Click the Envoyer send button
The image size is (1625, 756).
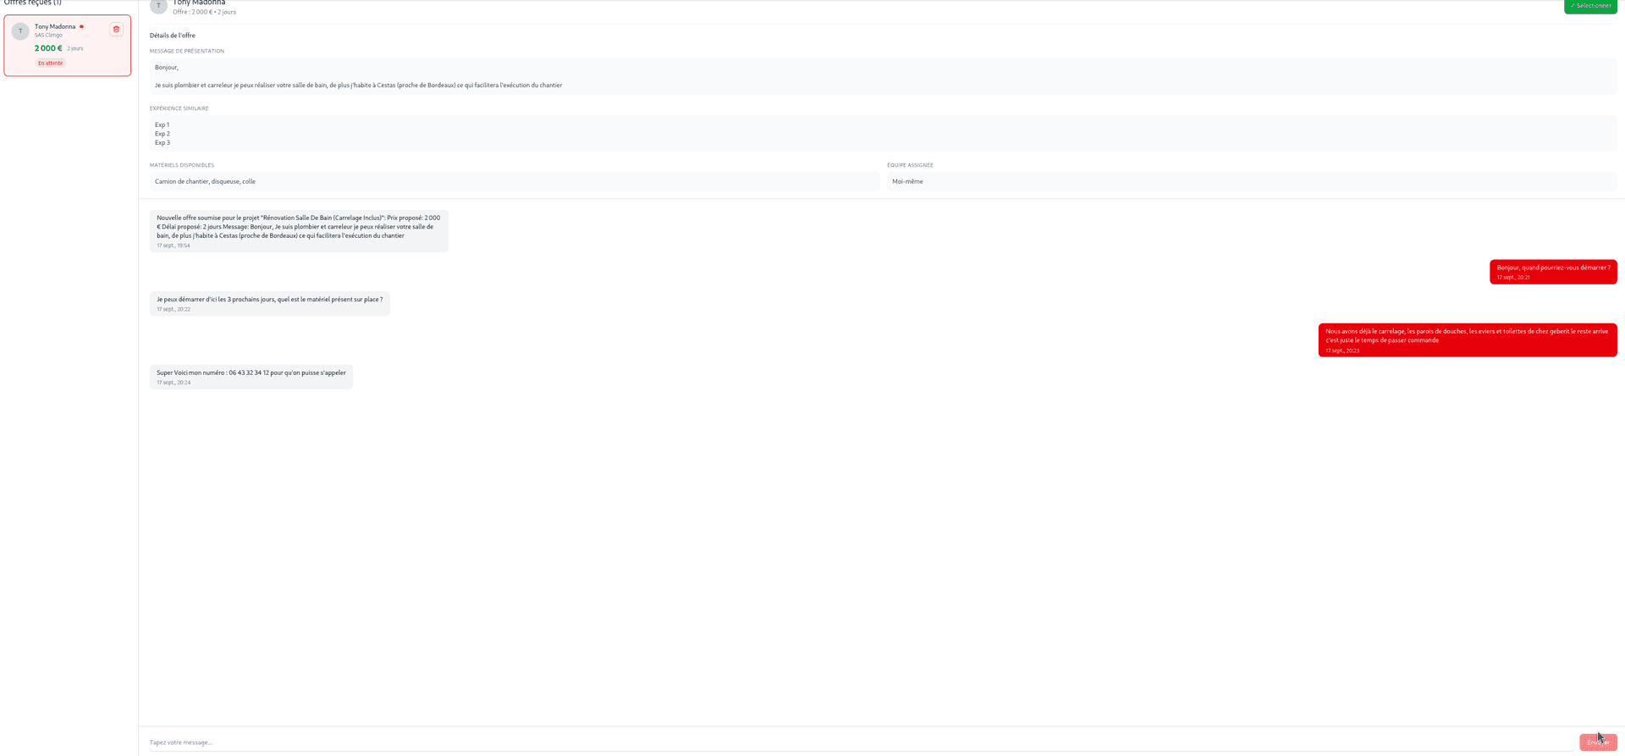tap(1597, 742)
